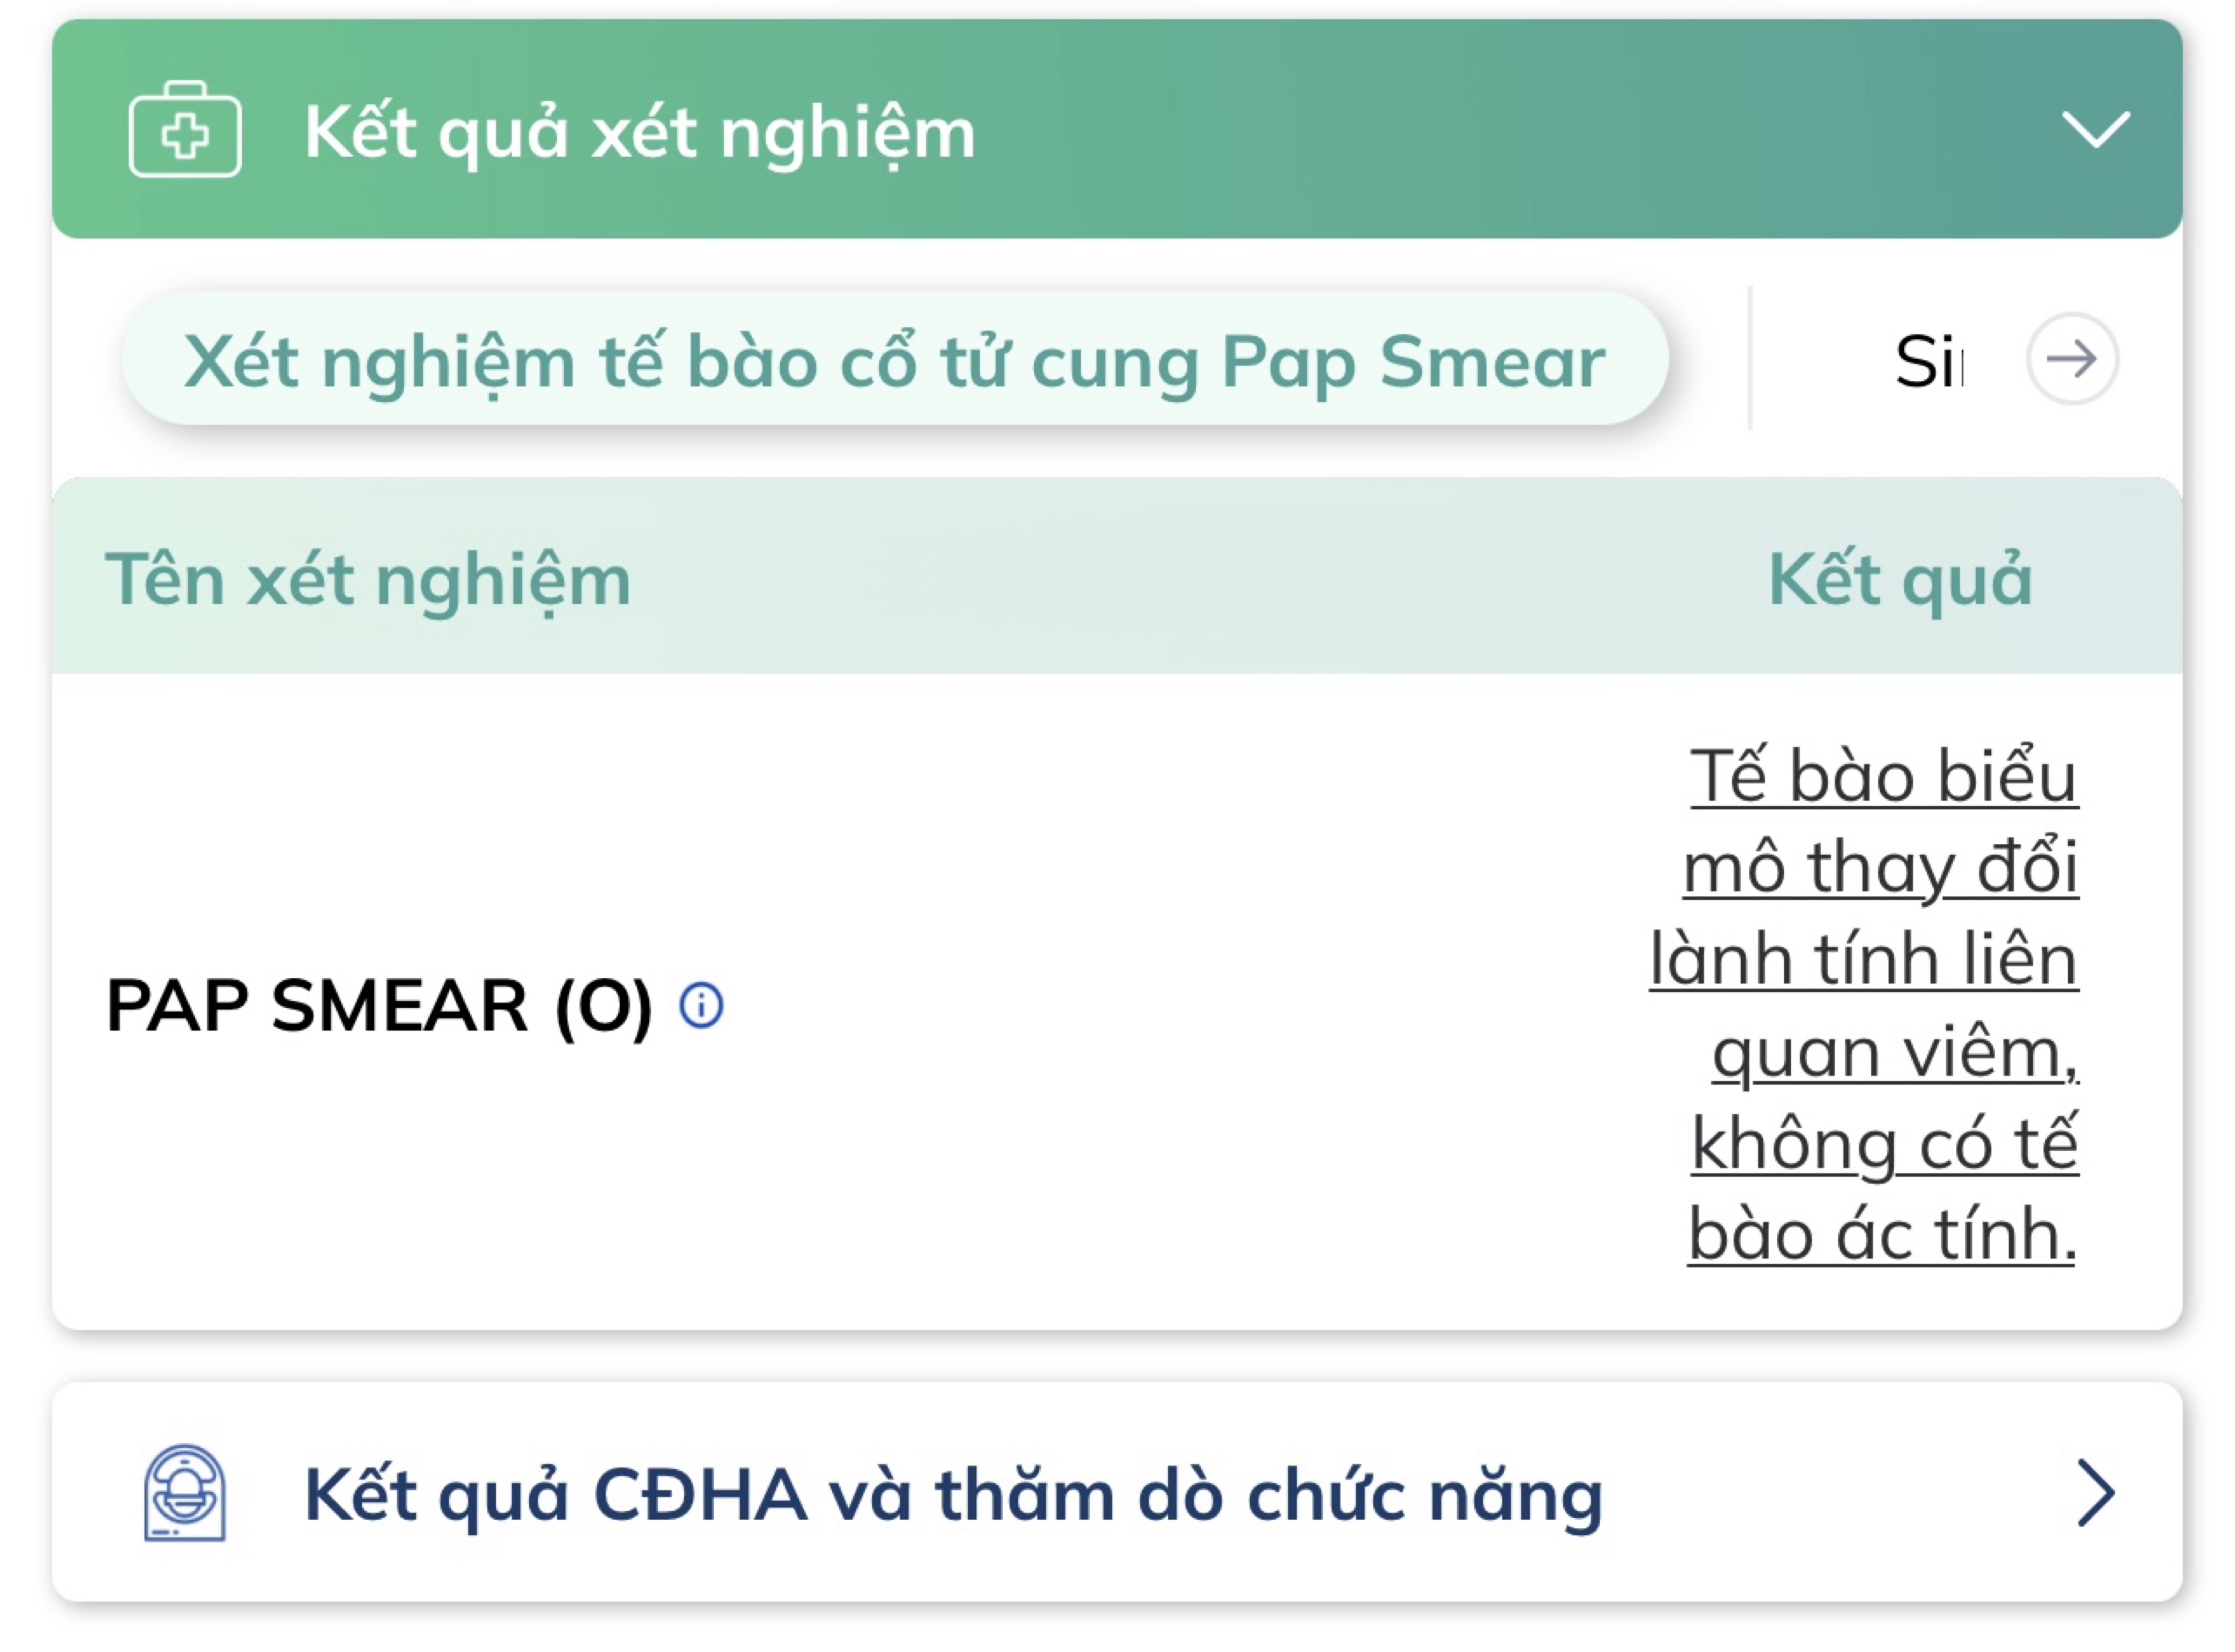Click the "Kết quả" column header
Screen dimensions: 2235x1652
point(1900,580)
